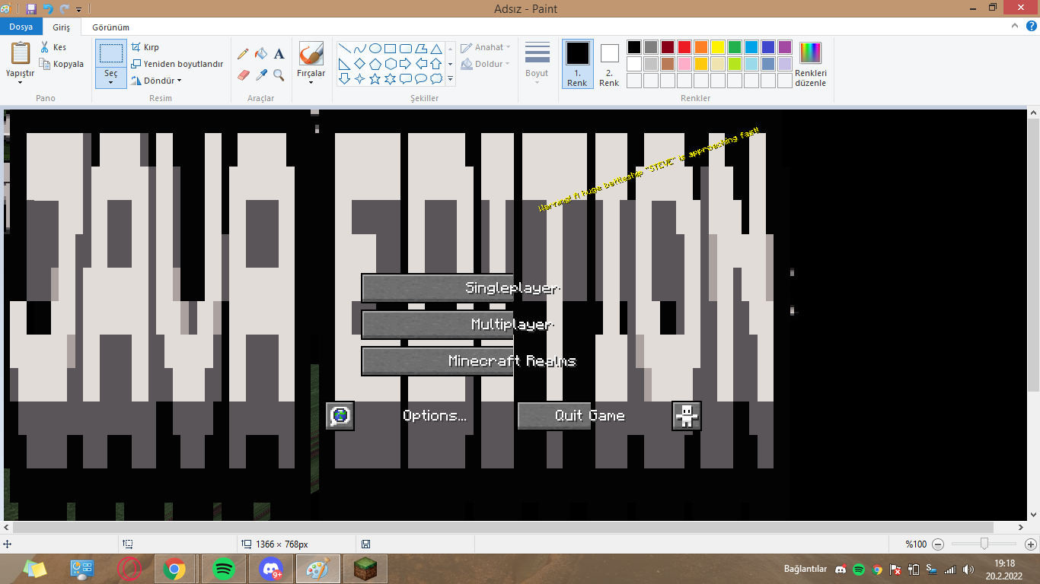This screenshot has height=584, width=1040.
Task: Select the Pencil tool
Action: (x=243, y=54)
